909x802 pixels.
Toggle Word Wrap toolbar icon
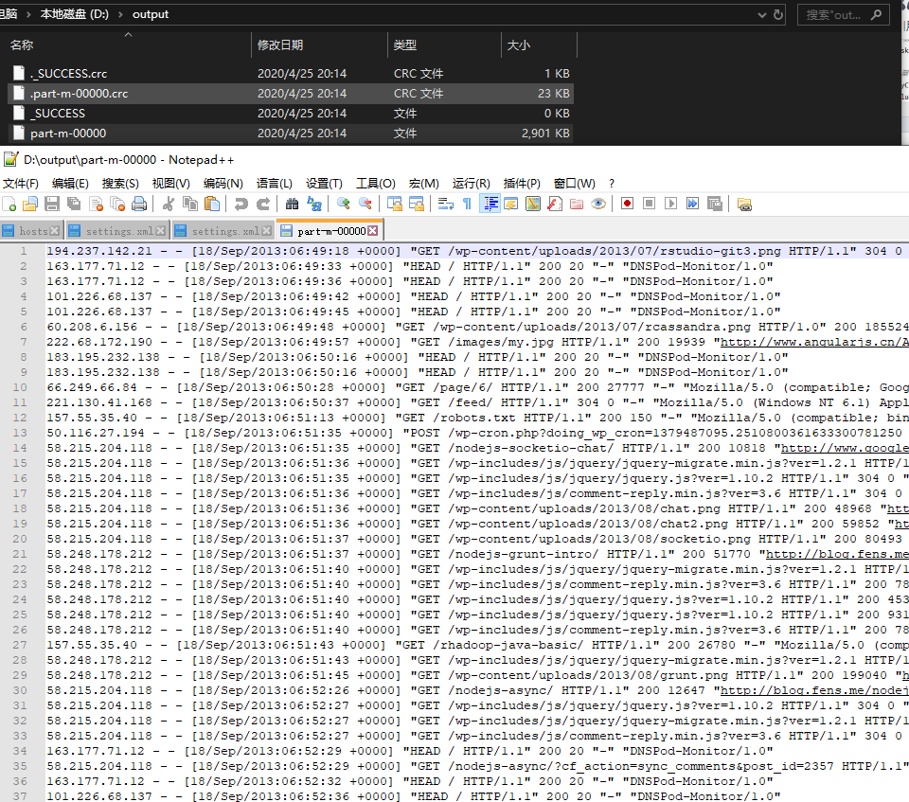click(445, 204)
